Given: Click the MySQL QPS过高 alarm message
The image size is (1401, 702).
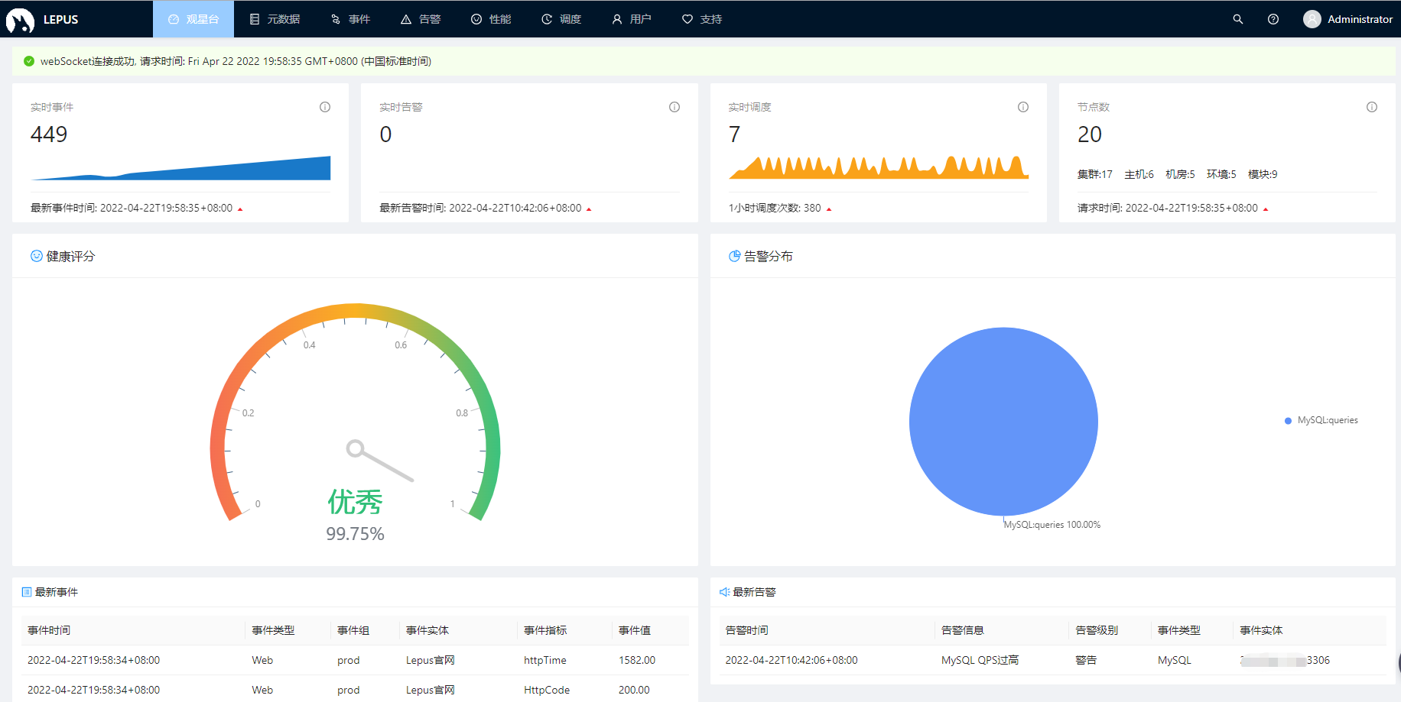Looking at the screenshot, I should (x=980, y=660).
